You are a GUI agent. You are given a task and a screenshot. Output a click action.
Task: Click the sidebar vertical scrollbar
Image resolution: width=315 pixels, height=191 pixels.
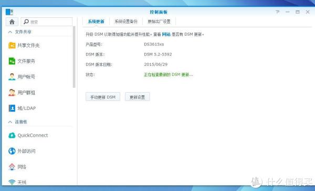click(x=74, y=57)
